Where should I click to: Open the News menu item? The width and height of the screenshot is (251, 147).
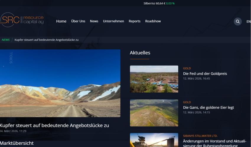[94, 21]
